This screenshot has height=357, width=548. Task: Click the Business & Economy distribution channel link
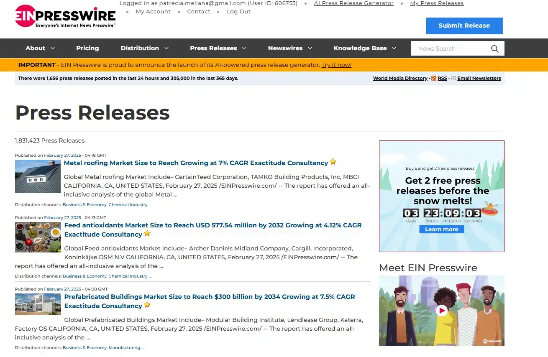85,204
